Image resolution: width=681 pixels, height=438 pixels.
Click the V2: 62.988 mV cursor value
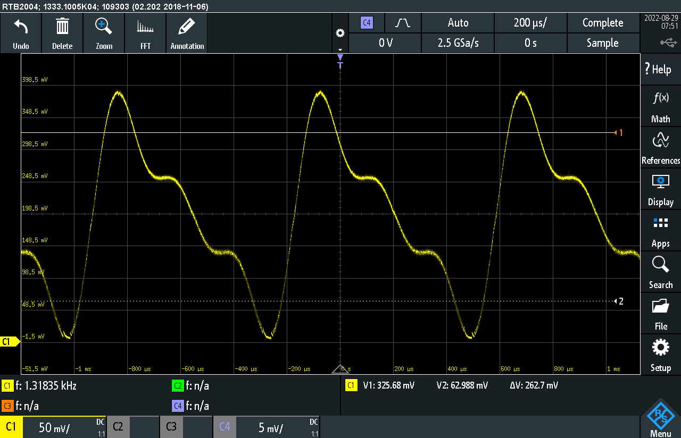coord(462,386)
